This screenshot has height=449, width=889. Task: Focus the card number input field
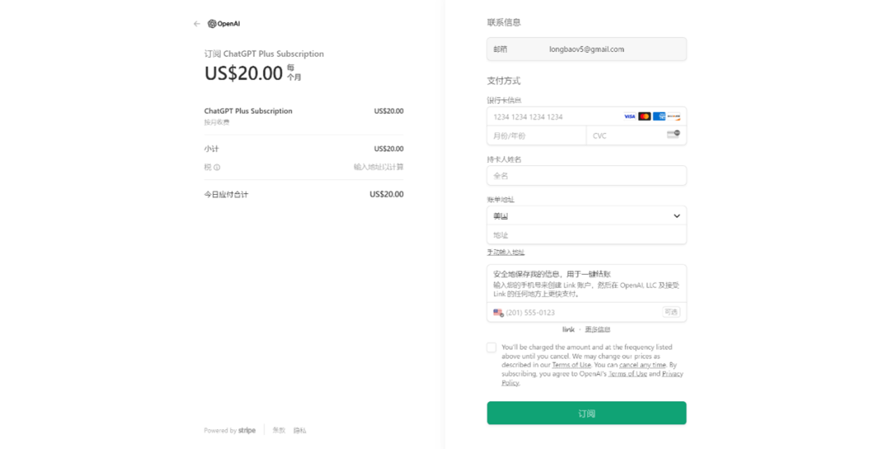point(552,117)
